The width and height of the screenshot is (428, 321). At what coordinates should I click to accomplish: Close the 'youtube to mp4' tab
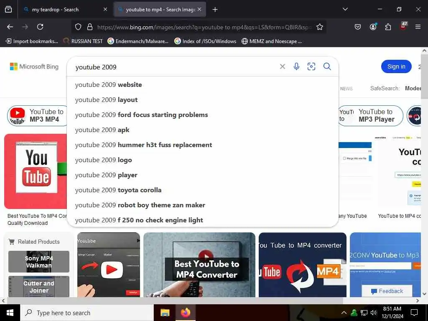click(x=199, y=9)
